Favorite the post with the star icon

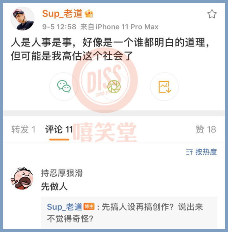tap(212, 14)
